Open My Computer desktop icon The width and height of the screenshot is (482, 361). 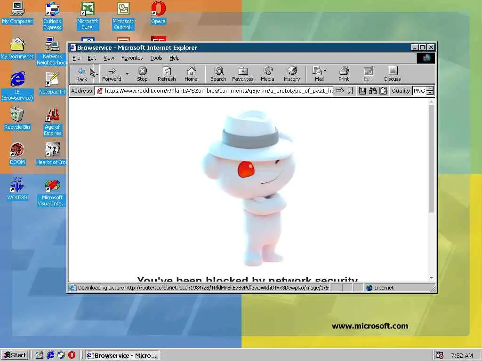pos(17,13)
